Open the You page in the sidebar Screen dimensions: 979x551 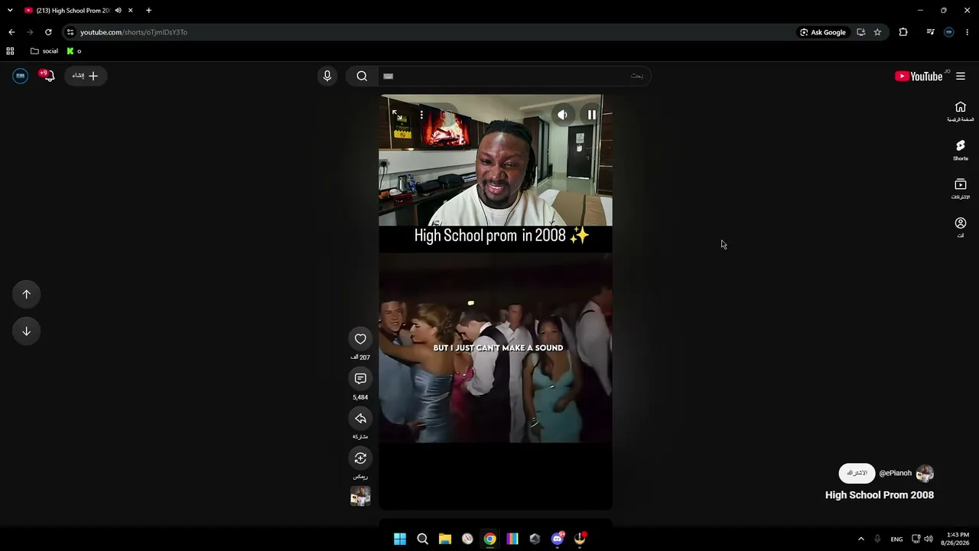(961, 227)
